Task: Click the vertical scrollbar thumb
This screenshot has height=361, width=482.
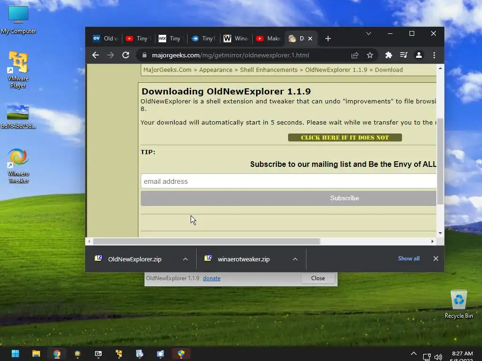Action: pos(440,161)
